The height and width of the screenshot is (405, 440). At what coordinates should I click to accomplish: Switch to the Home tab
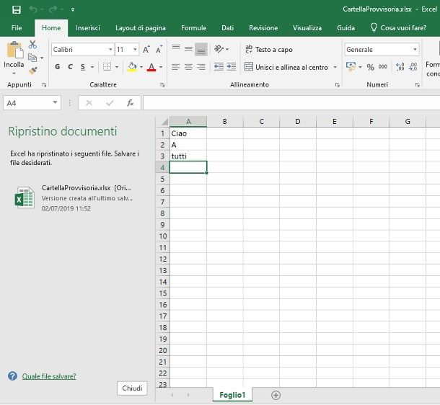coord(51,28)
